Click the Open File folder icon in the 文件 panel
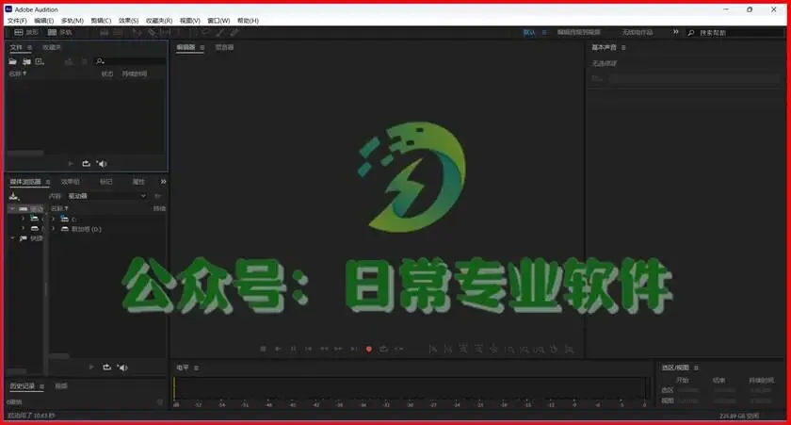Image resolution: width=791 pixels, height=425 pixels. click(12, 61)
